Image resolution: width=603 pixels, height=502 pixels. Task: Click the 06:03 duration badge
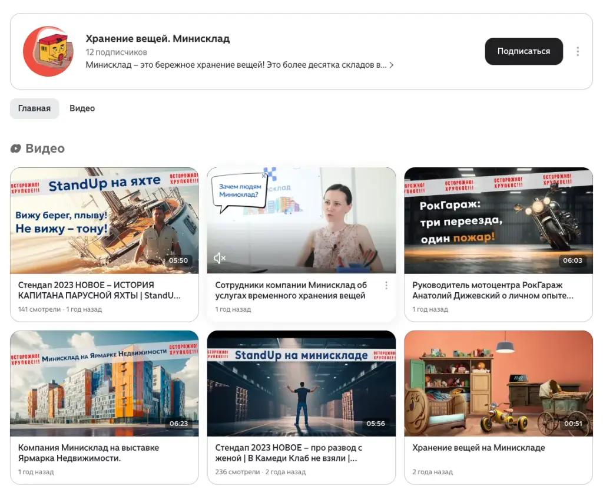click(x=572, y=260)
